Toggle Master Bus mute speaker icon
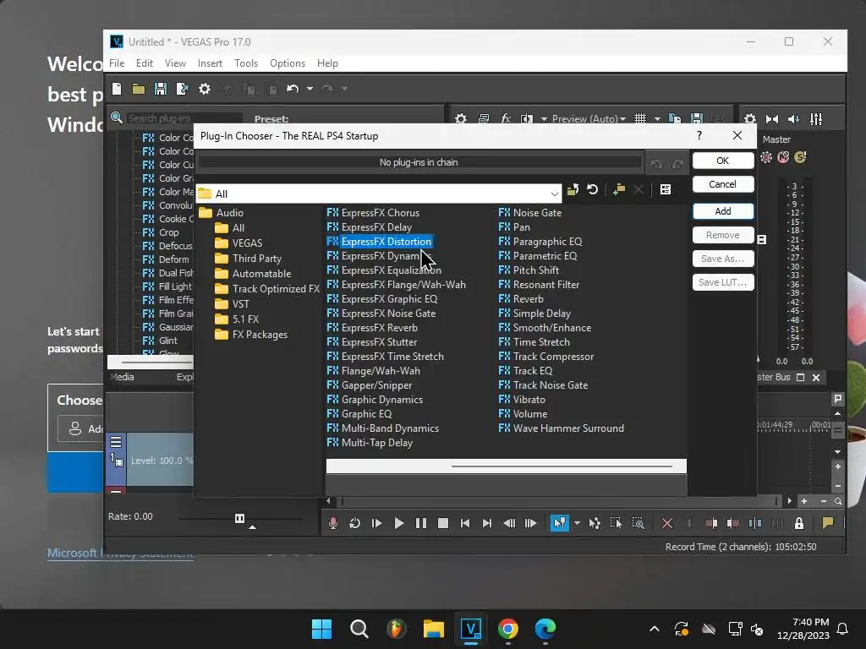The height and width of the screenshot is (649, 866). coord(793,118)
